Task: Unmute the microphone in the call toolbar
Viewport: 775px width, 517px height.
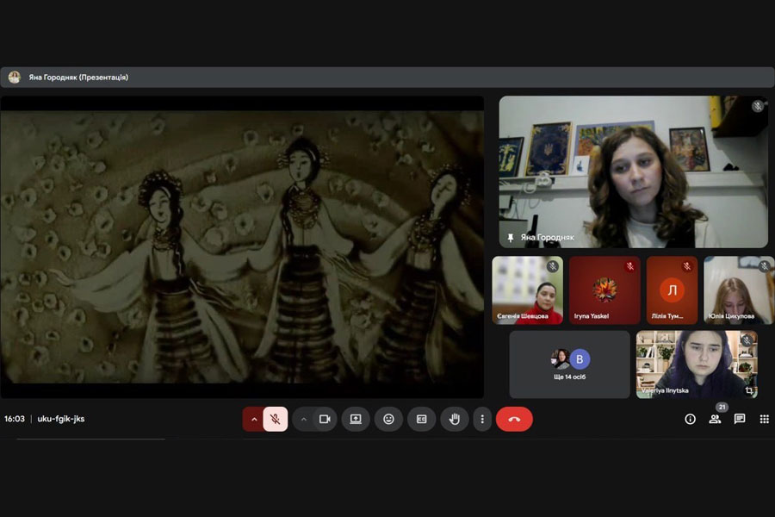Action: [x=276, y=419]
